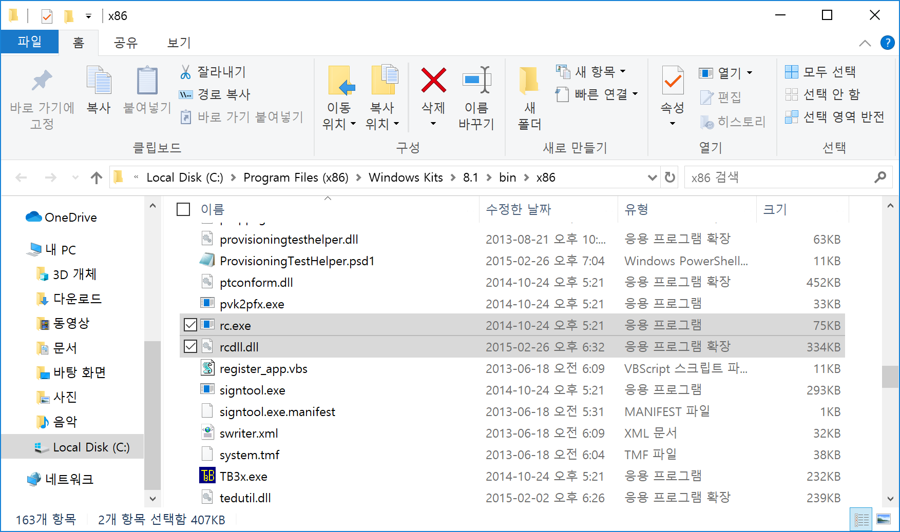Click Cut (잘라내기) scissors icon

coord(185,72)
